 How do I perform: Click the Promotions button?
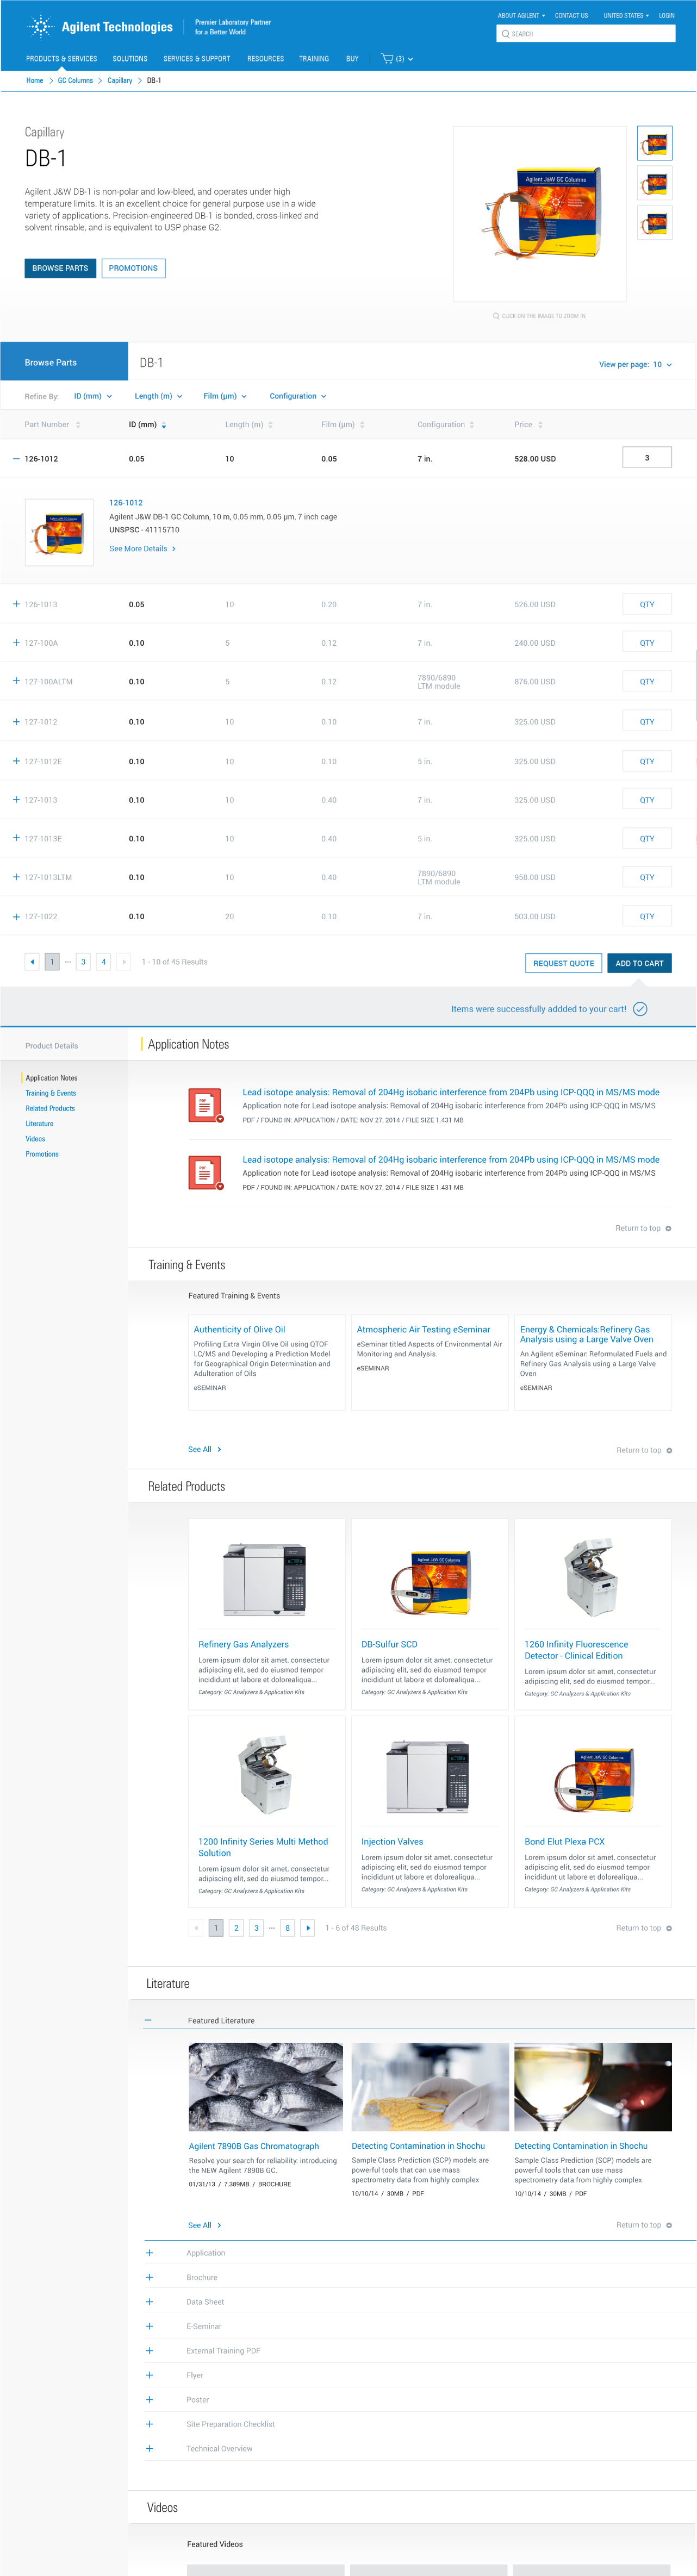pos(133,268)
